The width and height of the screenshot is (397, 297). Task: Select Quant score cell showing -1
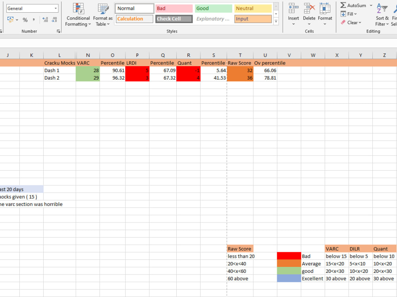[188, 70]
